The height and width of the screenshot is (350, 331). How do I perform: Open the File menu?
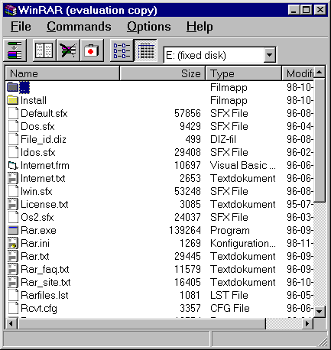coord(21,27)
